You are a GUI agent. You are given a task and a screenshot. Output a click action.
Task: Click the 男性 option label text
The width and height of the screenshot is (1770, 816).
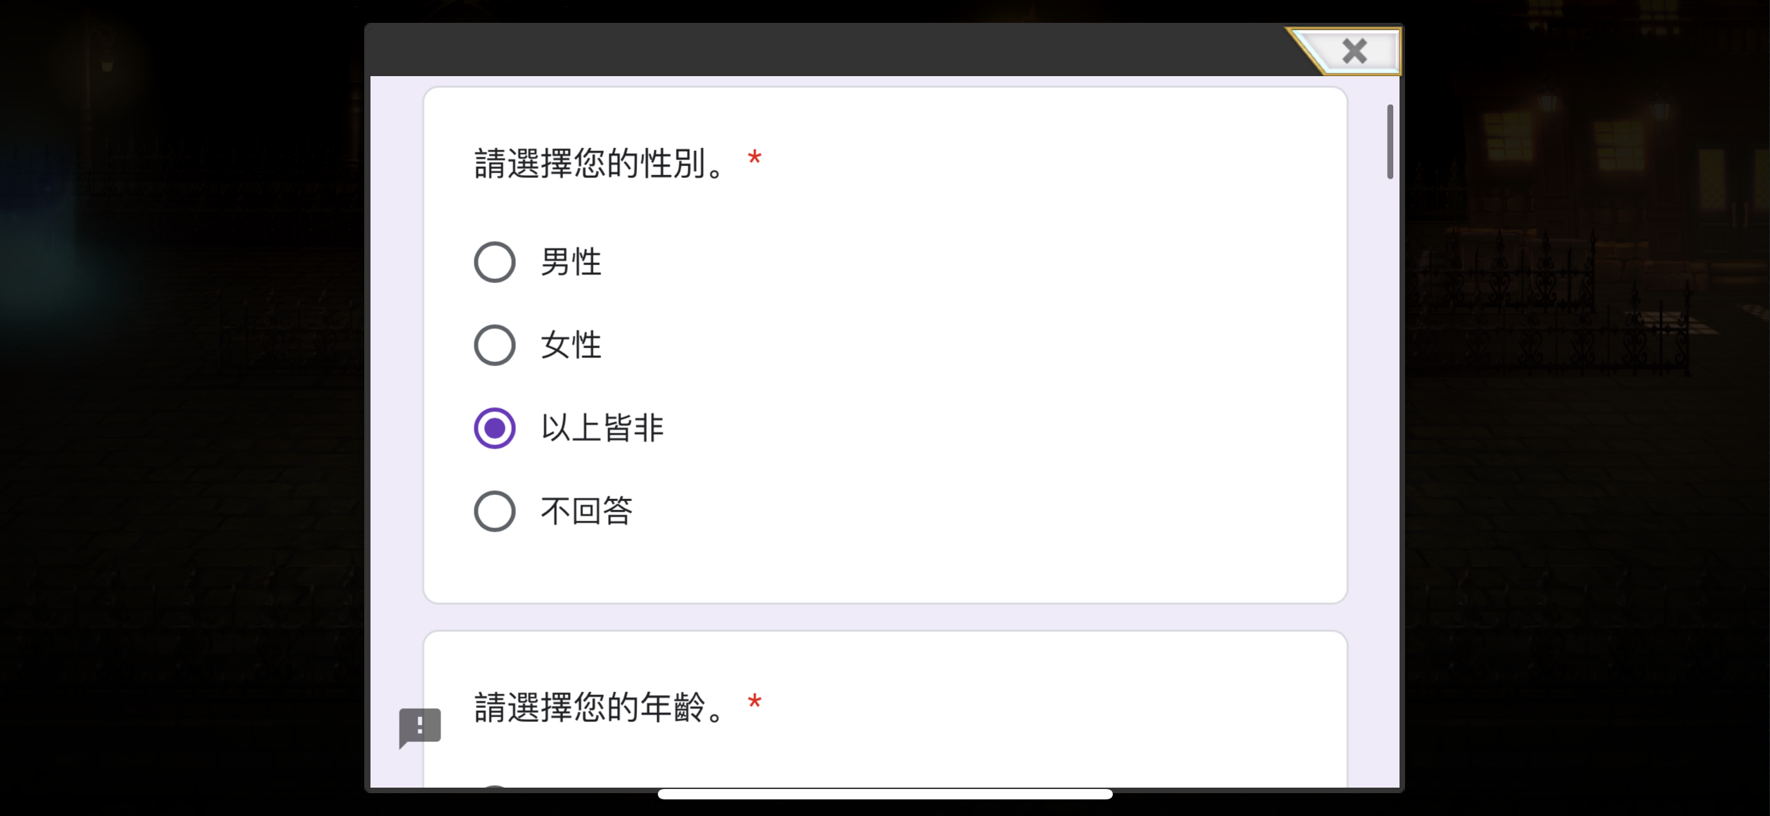(571, 262)
